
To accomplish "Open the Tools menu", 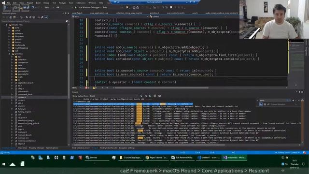I will [71, 3].
